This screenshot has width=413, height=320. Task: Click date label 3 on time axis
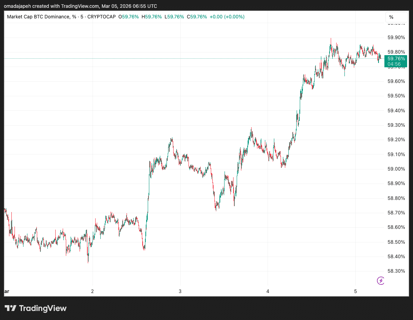pyautogui.click(x=180, y=291)
